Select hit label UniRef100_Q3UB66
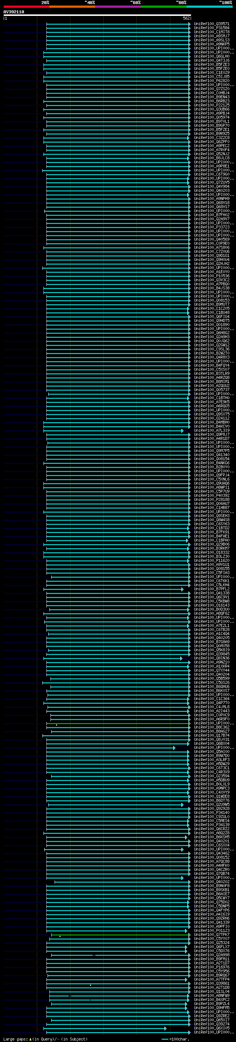Screen dimensions: 236x1042 (x=211, y=109)
